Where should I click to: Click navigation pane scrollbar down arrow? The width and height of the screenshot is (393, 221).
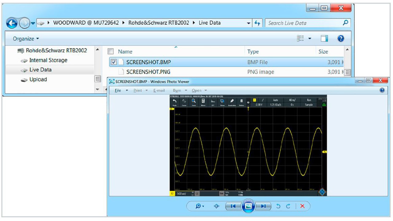pyautogui.click(x=97, y=89)
